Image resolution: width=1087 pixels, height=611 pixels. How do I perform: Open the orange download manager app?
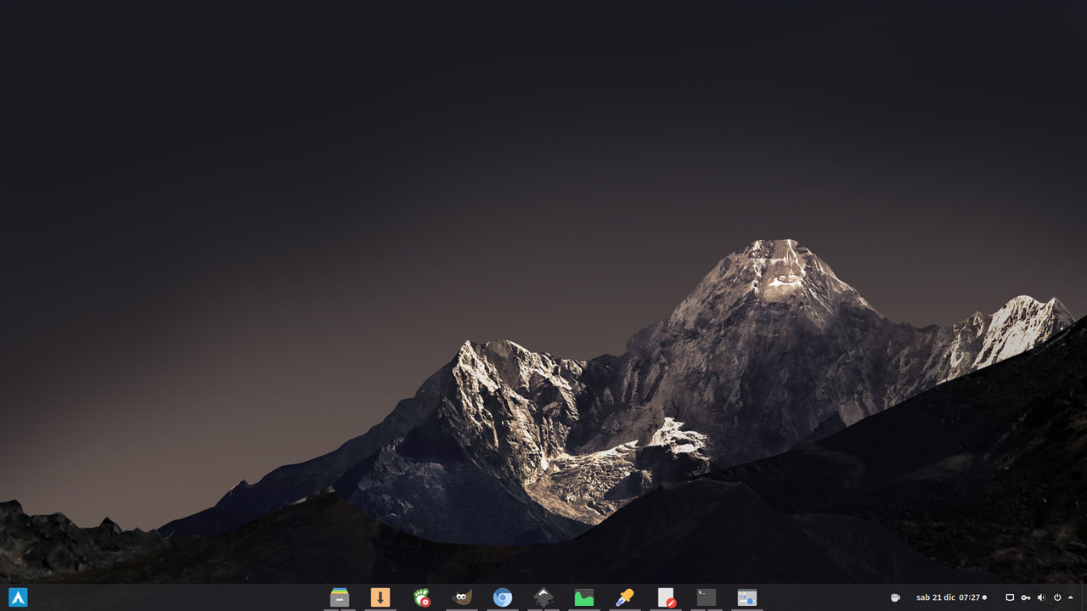coord(380,597)
